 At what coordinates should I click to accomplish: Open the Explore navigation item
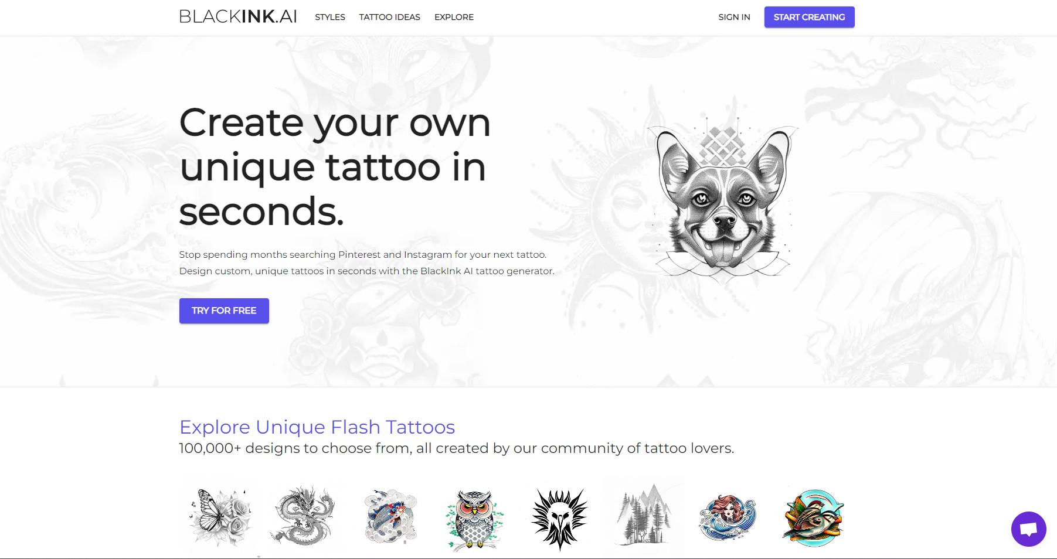pos(454,17)
